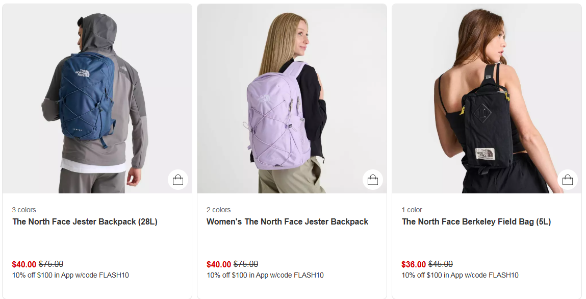Open The North Face Berkeley Field Bag (5L) title
Image resolution: width=586 pixels, height=299 pixels.
476,222
